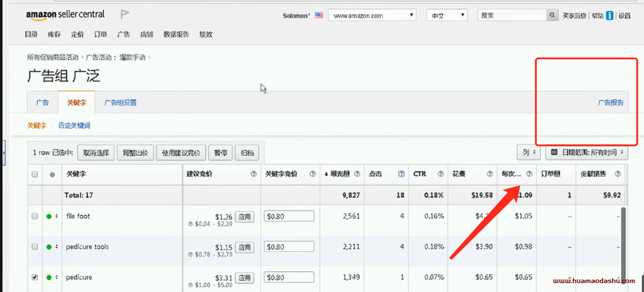Click the table vertical scrollbar

pyautogui.click(x=623, y=242)
